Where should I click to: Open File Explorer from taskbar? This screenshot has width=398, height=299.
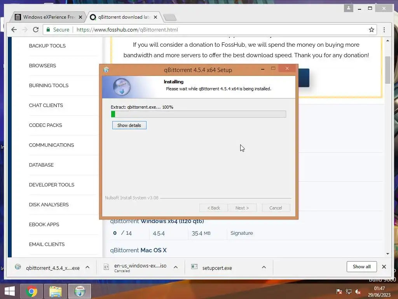[56, 291]
